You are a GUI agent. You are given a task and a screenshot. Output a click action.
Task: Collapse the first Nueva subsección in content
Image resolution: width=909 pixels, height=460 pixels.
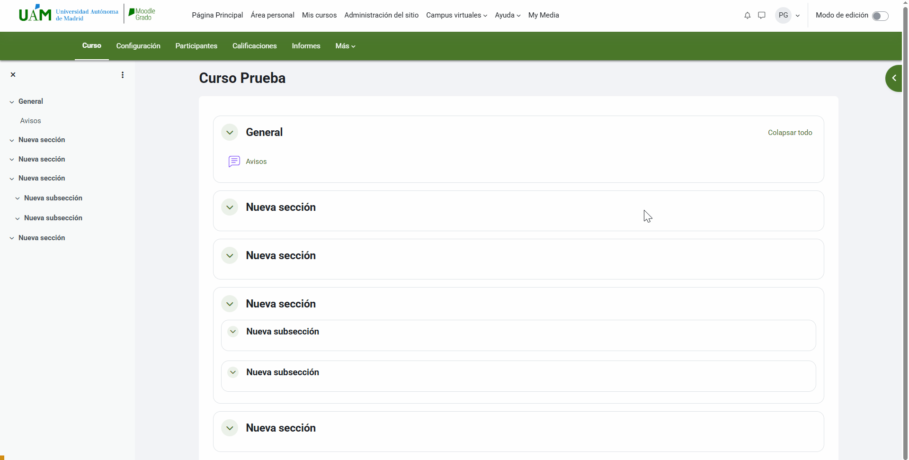(x=233, y=332)
